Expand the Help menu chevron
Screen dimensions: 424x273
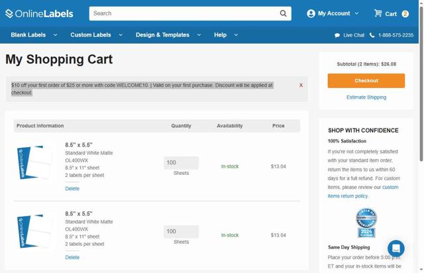point(236,35)
